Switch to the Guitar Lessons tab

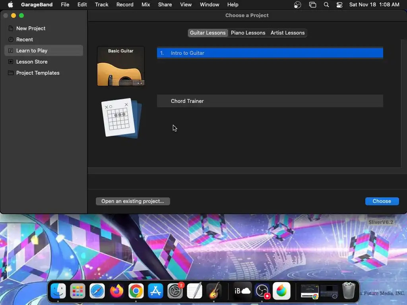point(207,33)
